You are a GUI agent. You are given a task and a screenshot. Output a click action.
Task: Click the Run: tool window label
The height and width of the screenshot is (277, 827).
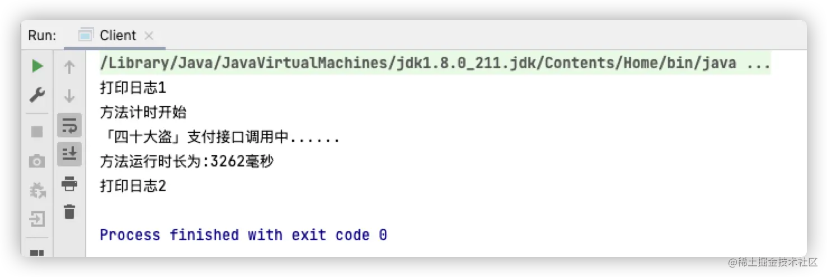click(x=42, y=36)
